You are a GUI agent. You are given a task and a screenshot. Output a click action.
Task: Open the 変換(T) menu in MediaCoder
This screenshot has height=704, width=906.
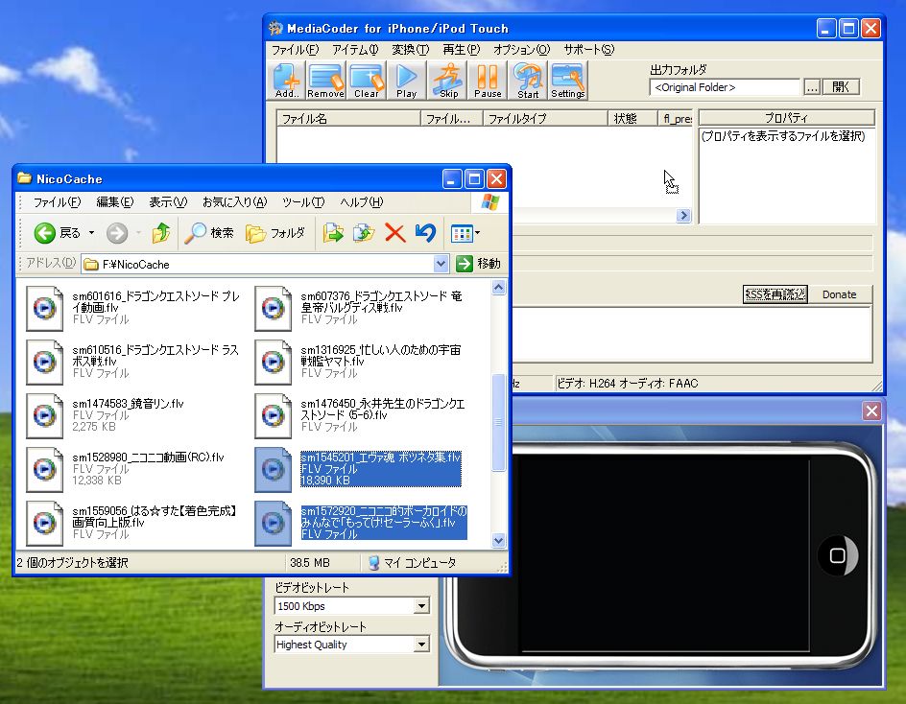pos(410,50)
